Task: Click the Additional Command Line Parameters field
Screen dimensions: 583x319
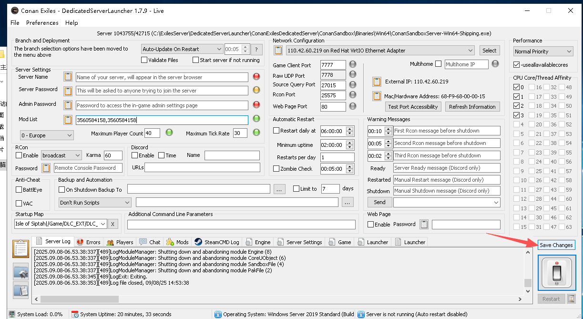Action: [x=241, y=225]
